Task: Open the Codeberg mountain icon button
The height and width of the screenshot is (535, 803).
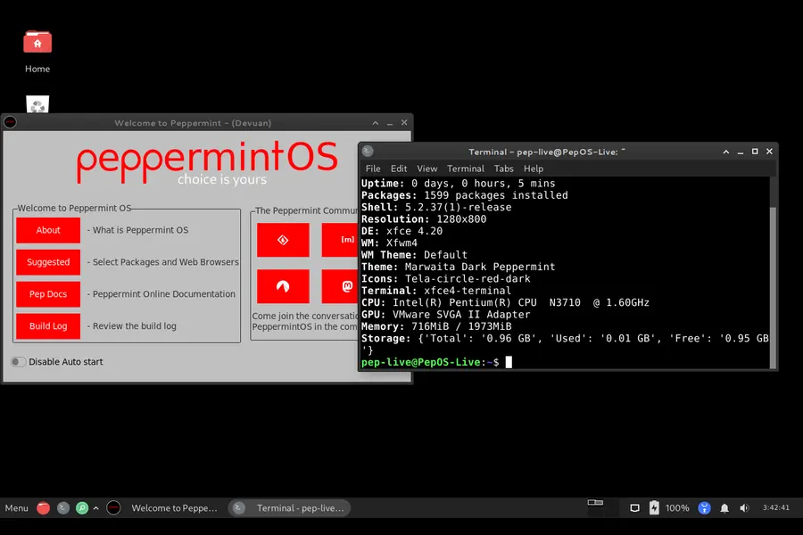Action: pyautogui.click(x=283, y=286)
